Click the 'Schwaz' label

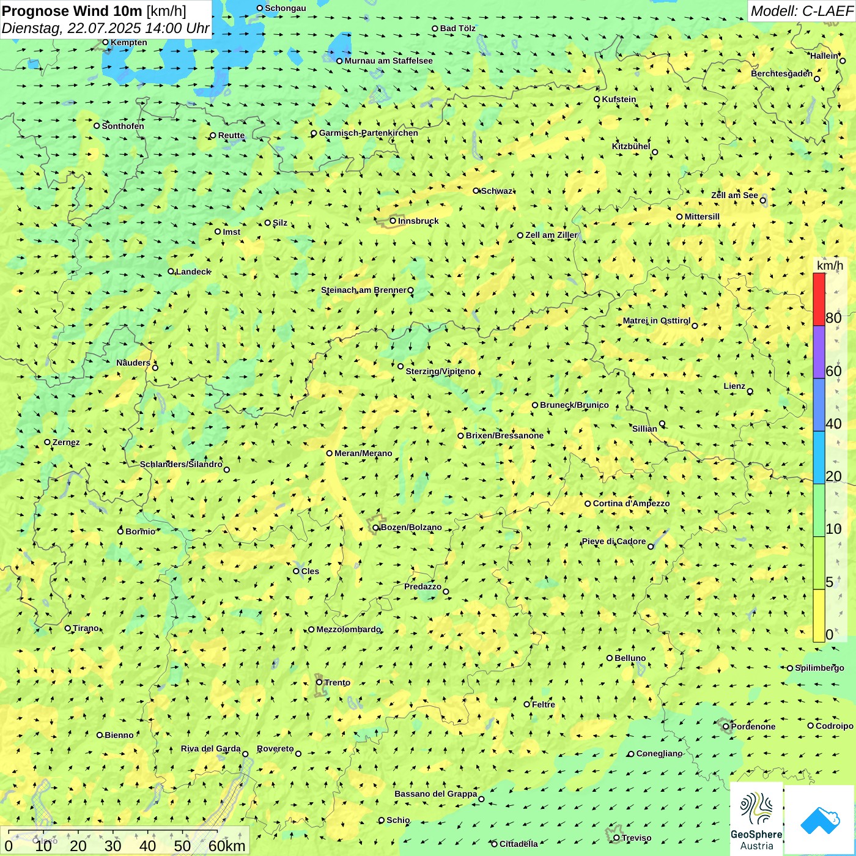pyautogui.click(x=496, y=191)
